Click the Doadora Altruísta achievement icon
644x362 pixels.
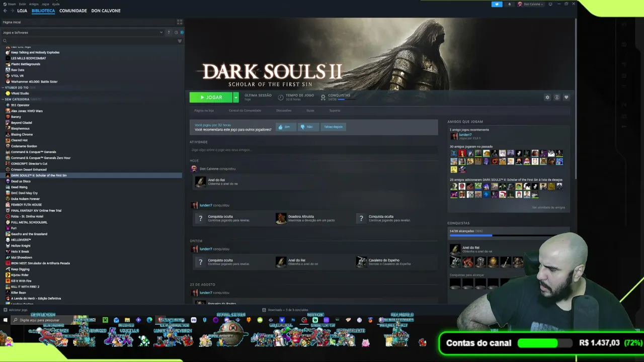(x=281, y=218)
